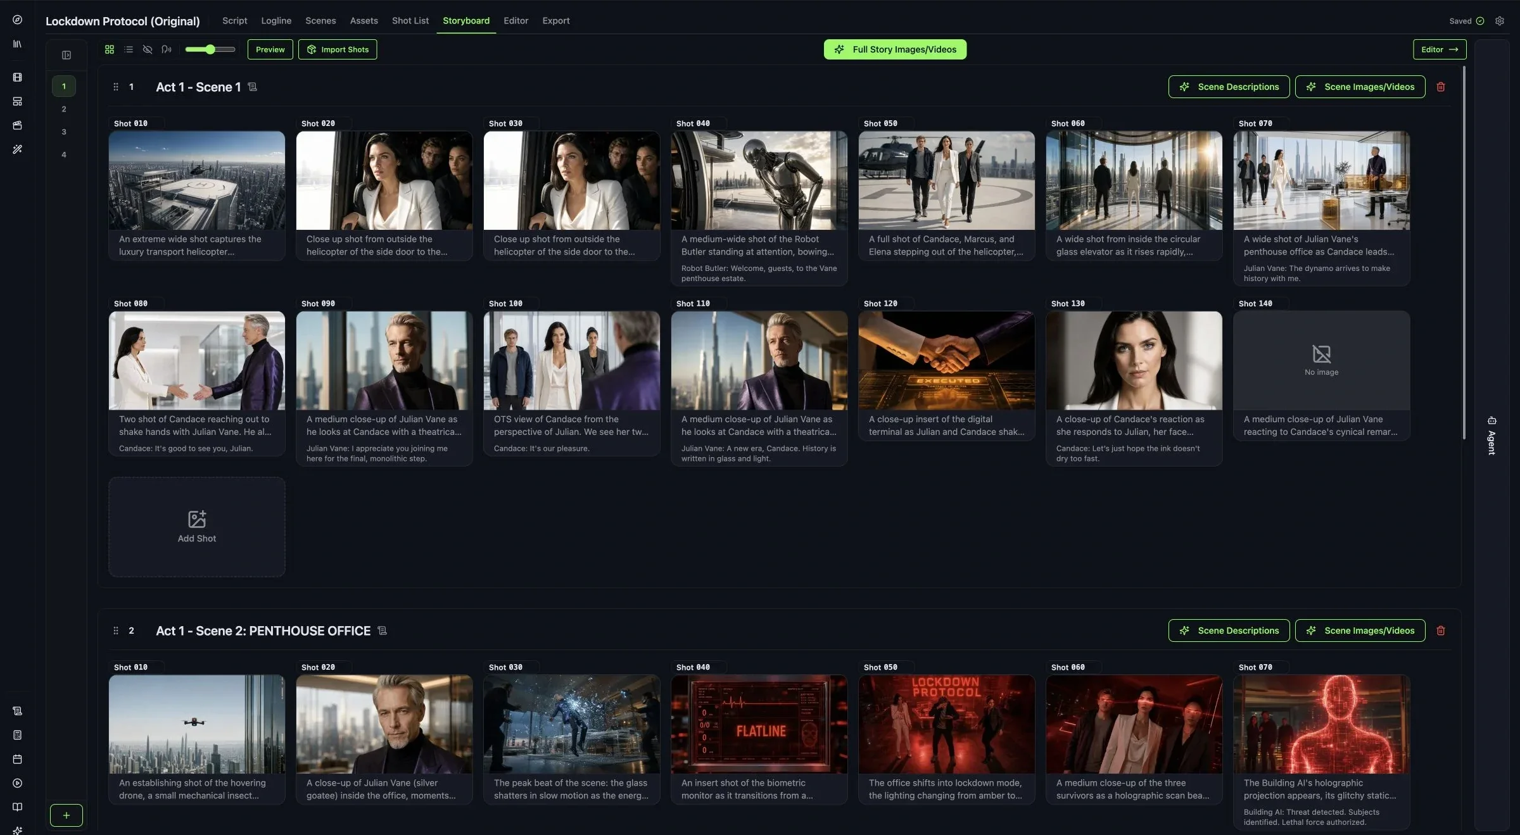The image size is (1520, 835).
Task: Adjust the thumbnail size slider
Action: 210,49
